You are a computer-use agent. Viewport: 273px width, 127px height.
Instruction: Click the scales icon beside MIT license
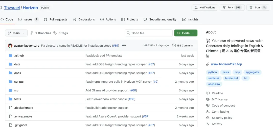208,99
